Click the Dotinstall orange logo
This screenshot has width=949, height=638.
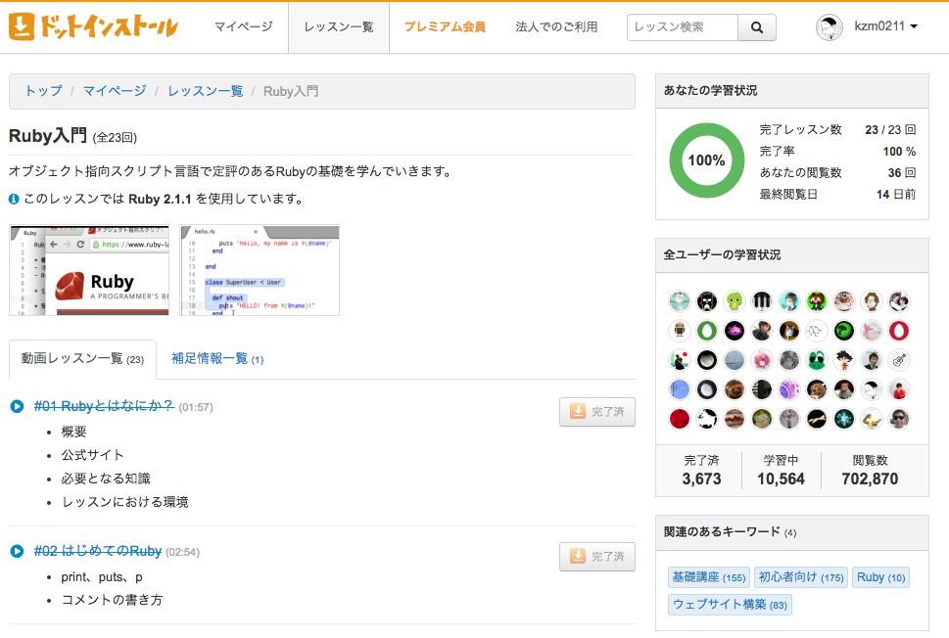point(93,26)
